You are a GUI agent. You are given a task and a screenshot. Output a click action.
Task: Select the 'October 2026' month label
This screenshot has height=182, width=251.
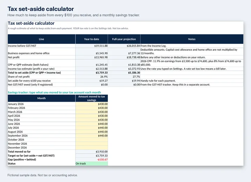16,140
